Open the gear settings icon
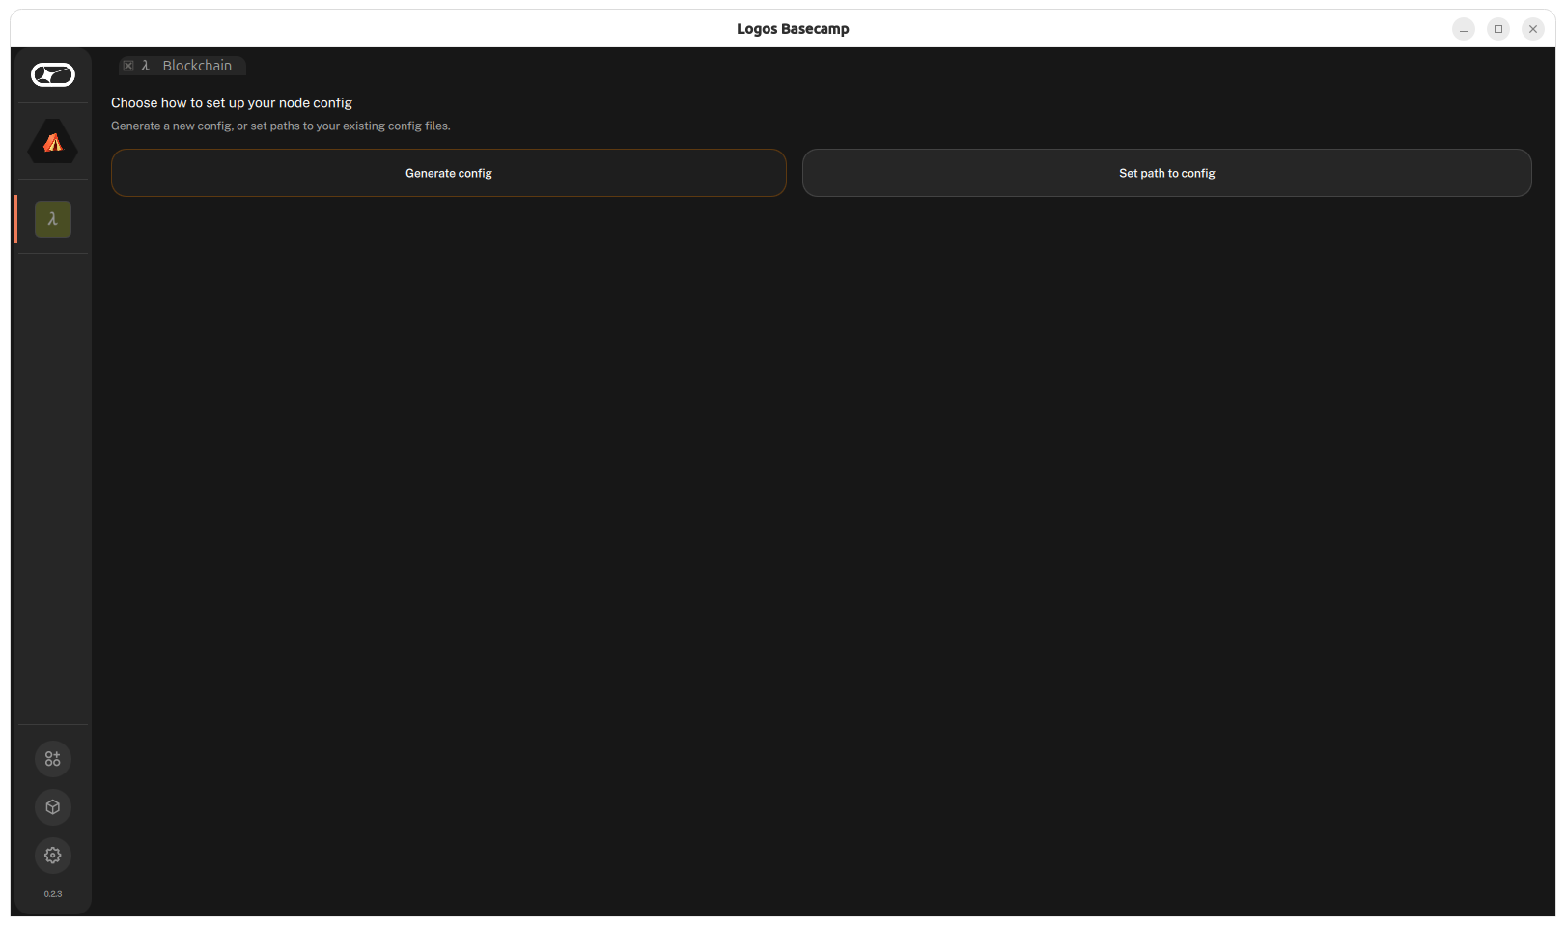Viewport: 1566px width, 927px height. 53,856
